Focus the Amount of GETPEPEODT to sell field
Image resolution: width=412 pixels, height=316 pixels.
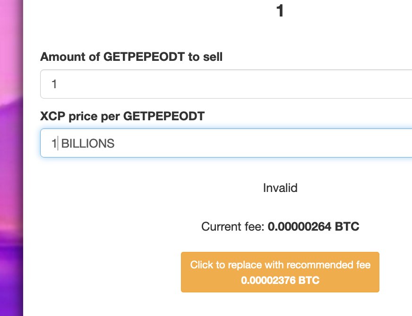tap(226, 84)
